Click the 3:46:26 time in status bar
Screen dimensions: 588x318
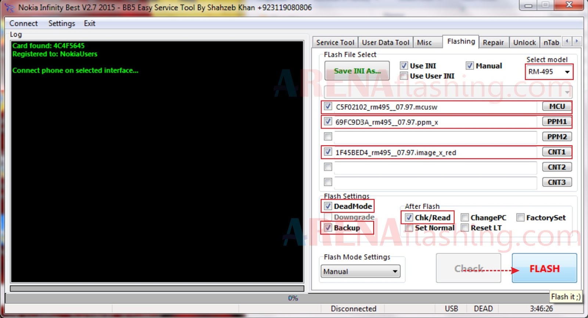click(x=541, y=309)
